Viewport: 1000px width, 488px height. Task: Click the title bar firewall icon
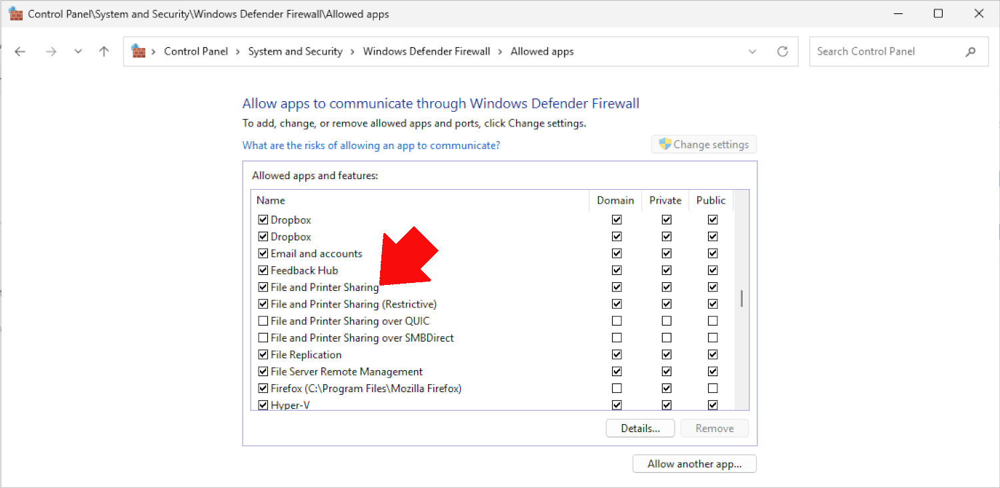[15, 14]
